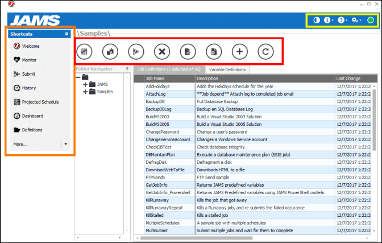Image resolution: width=382 pixels, height=243 pixels.
Task: Open the settings gears menu in header
Action: click(x=356, y=20)
